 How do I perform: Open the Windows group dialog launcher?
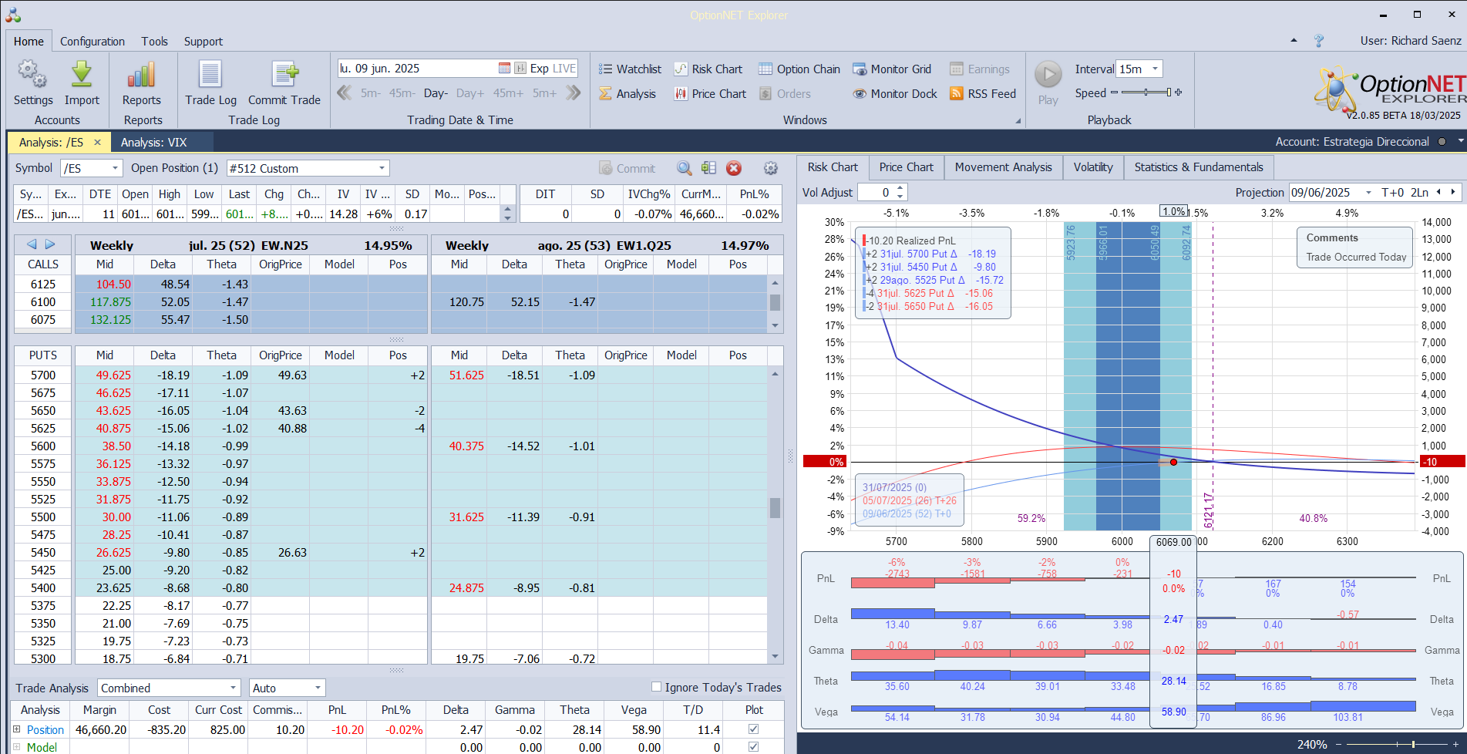point(1018,121)
